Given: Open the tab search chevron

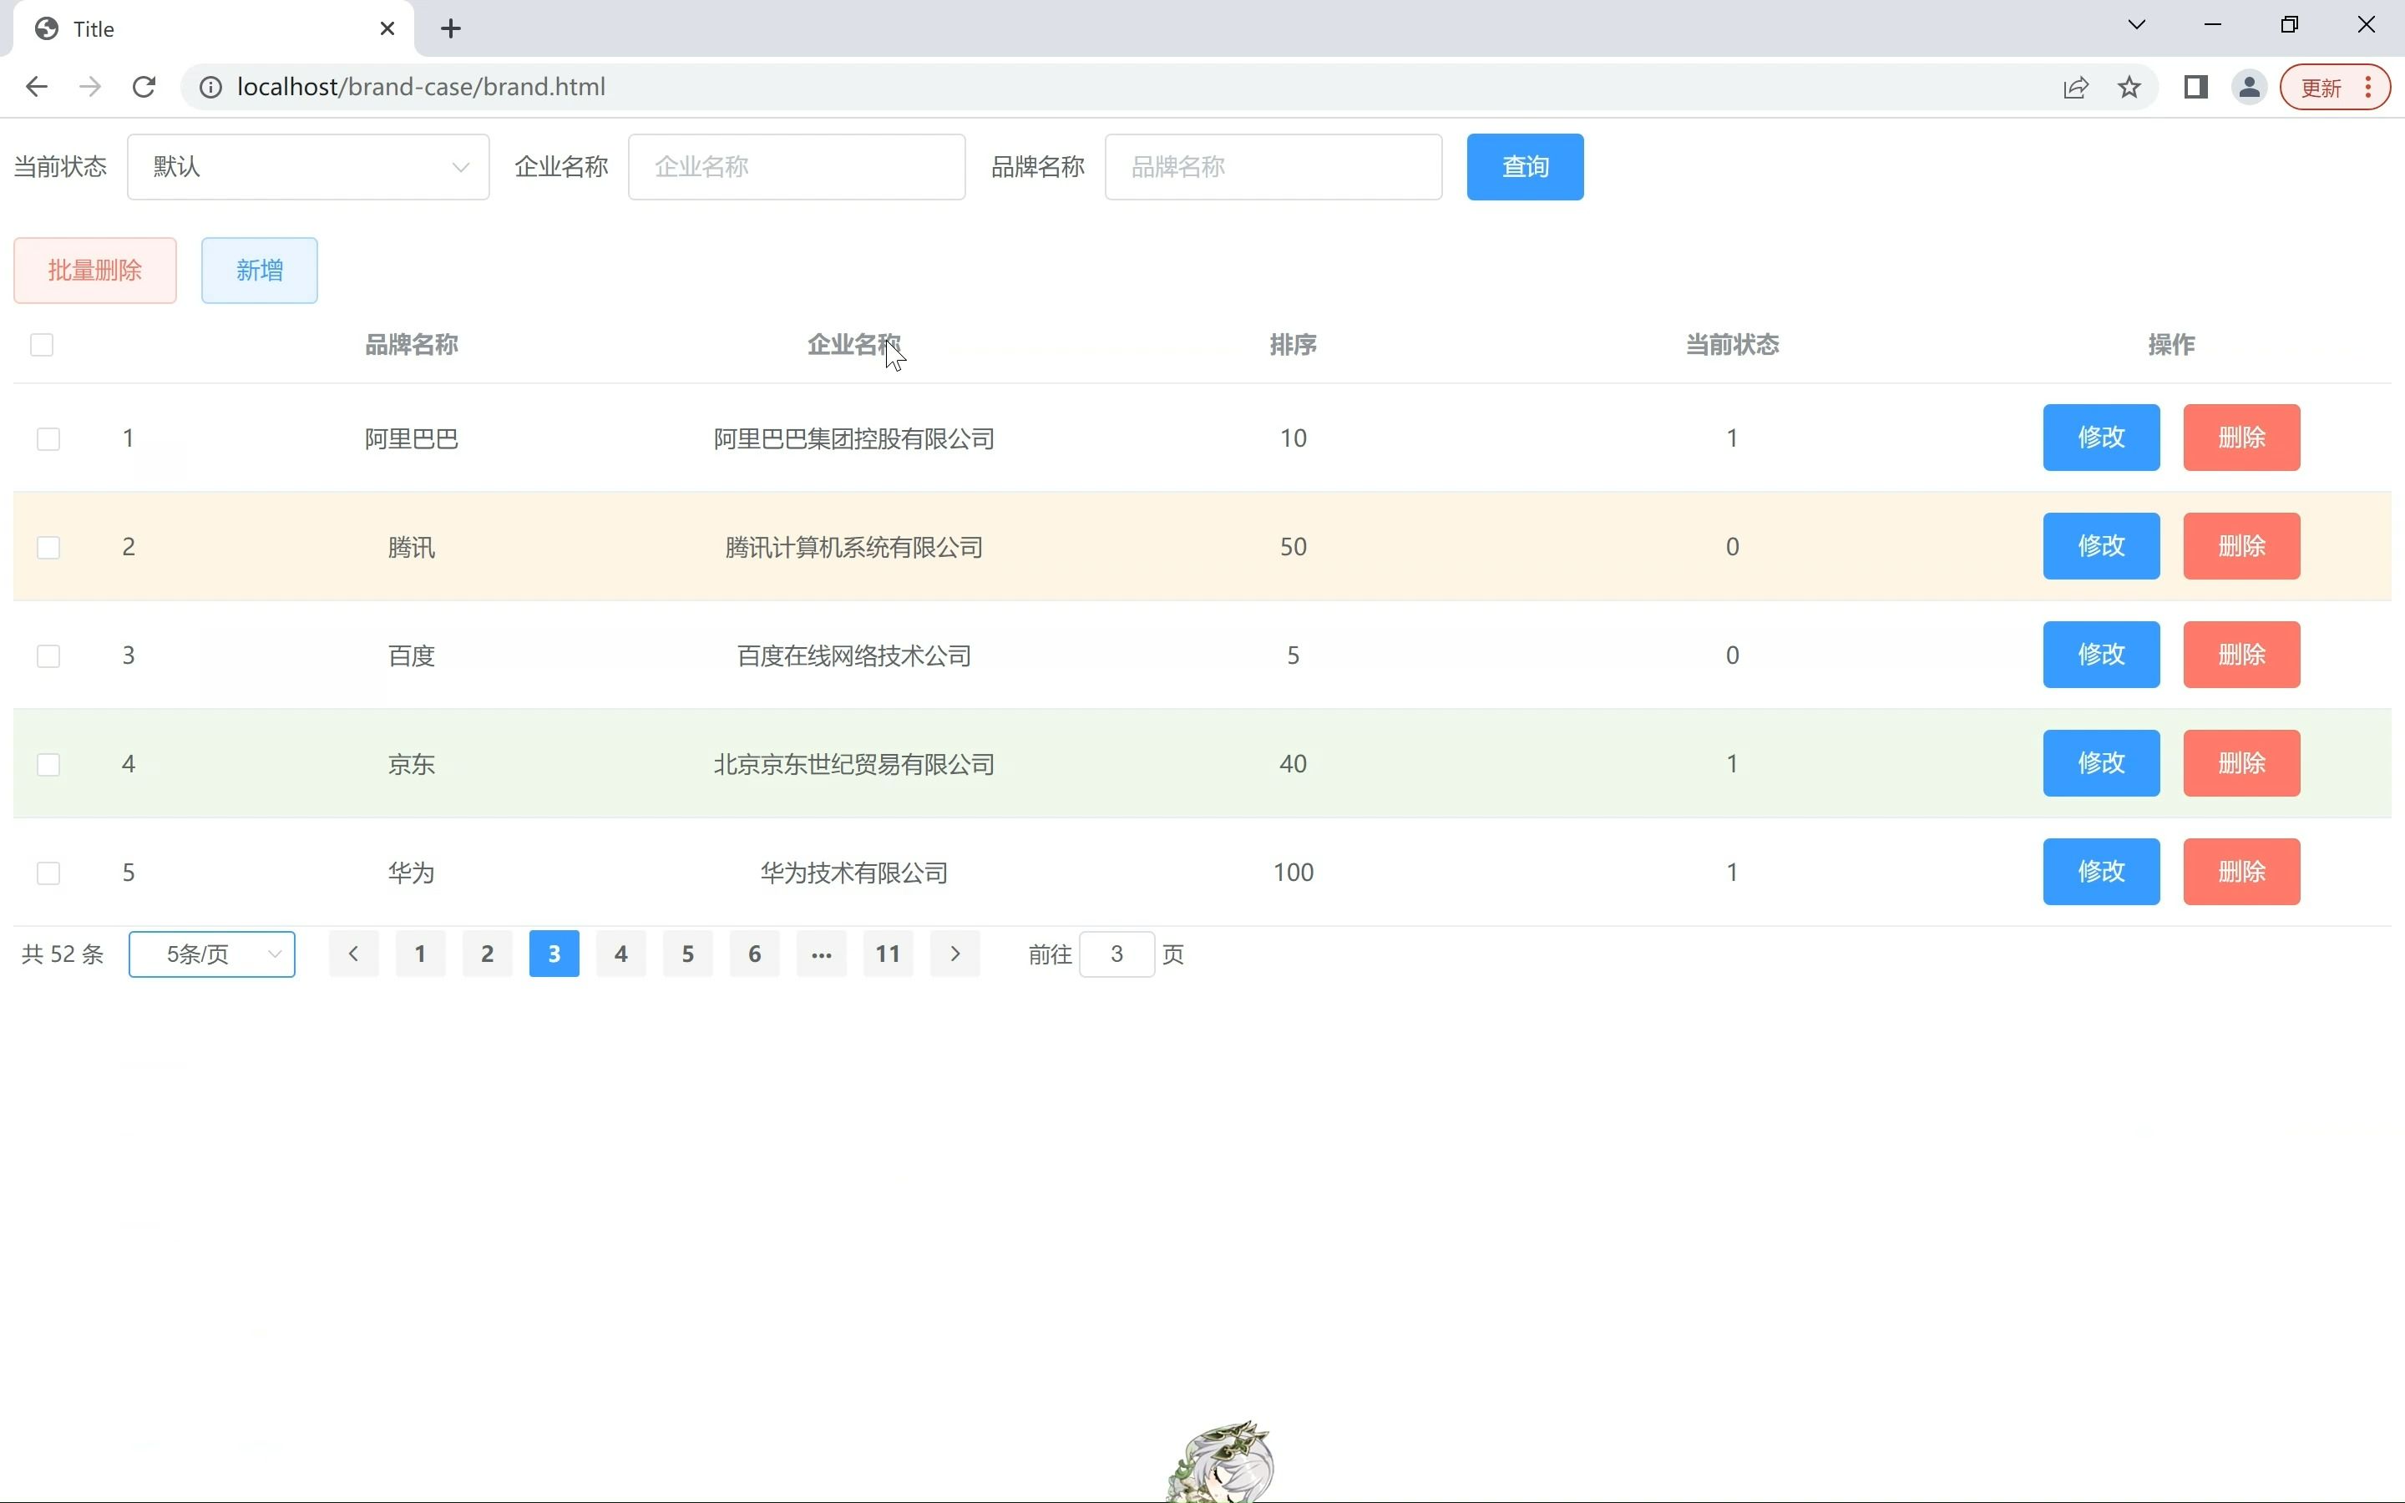Looking at the screenshot, I should click(x=2137, y=25).
